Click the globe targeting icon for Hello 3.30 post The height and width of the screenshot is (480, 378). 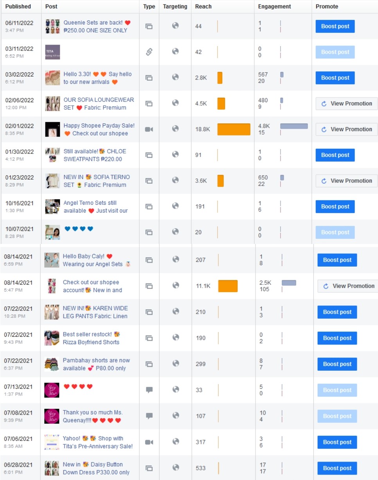[x=175, y=78]
